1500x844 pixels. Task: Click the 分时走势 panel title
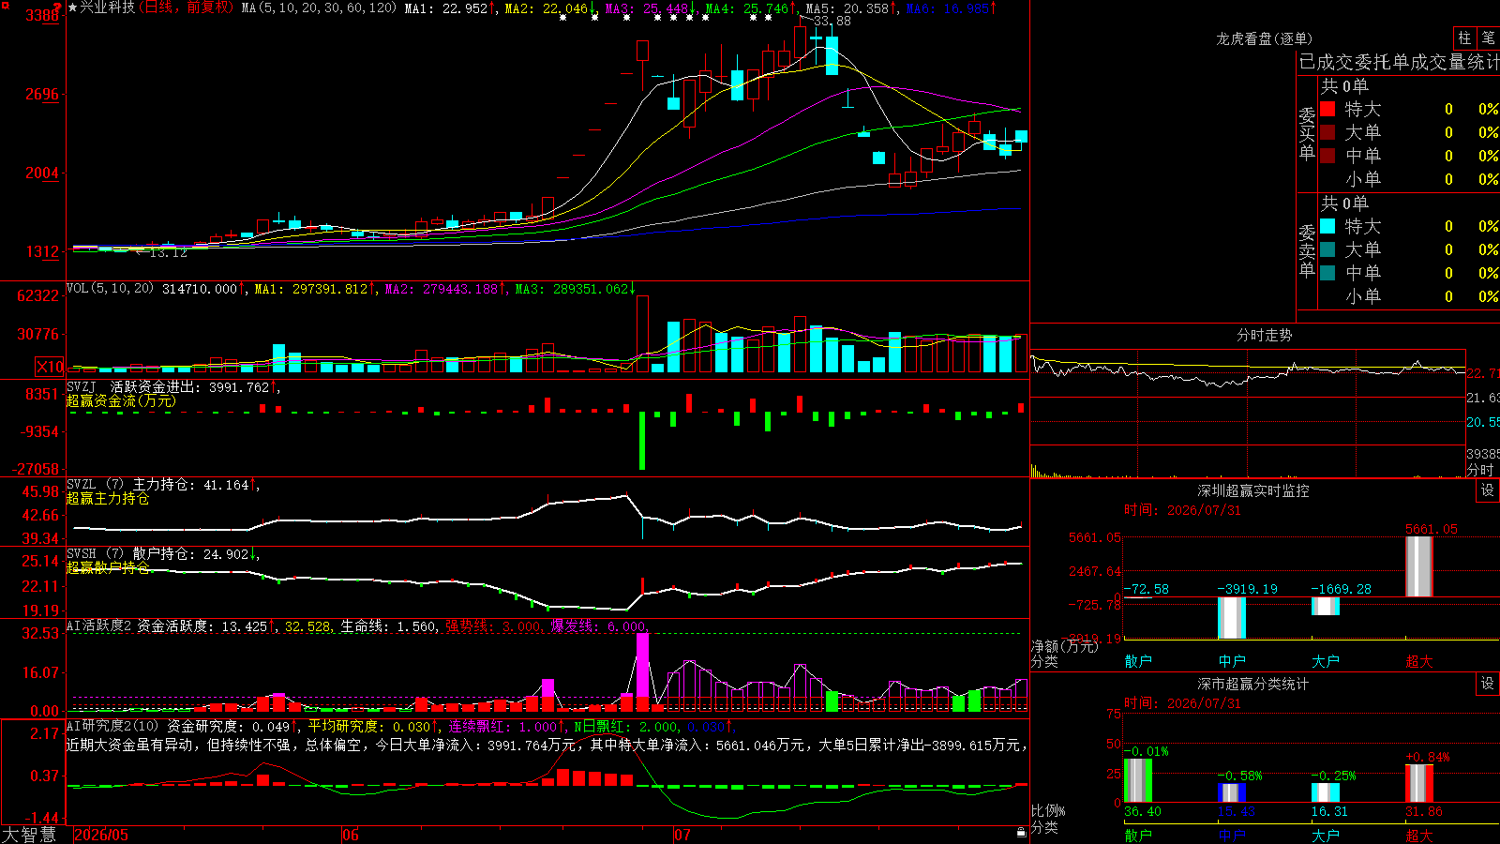point(1265,335)
